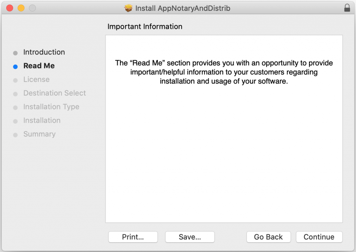The height and width of the screenshot is (252, 356).
Task: Select the License step label
Action: [37, 80]
